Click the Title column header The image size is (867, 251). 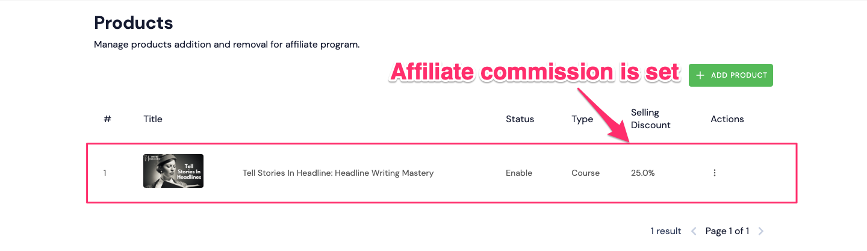click(x=153, y=119)
